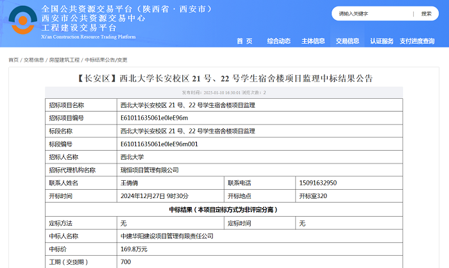Go to 中标结果公告/变更 in the breadcrumb
Viewport: 449px width, 268px height.
(x=106, y=60)
